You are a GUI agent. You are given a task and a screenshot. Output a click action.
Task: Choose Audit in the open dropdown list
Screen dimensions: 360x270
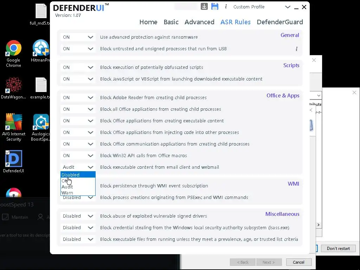click(78, 187)
